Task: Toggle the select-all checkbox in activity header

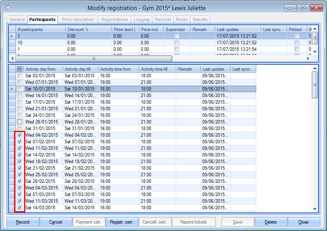Action: point(19,69)
